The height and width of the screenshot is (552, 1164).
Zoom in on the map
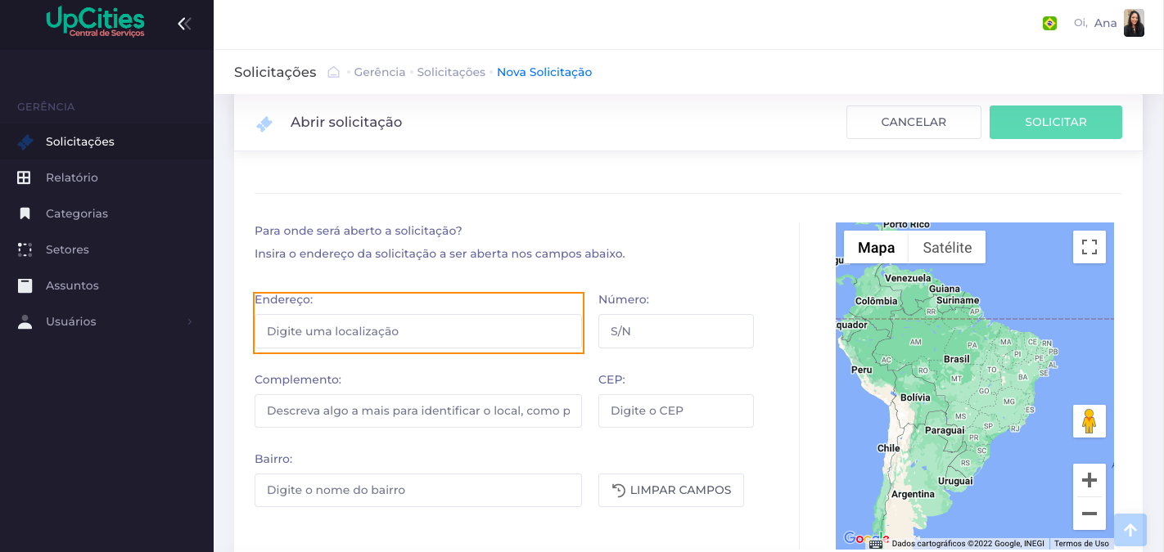point(1090,480)
